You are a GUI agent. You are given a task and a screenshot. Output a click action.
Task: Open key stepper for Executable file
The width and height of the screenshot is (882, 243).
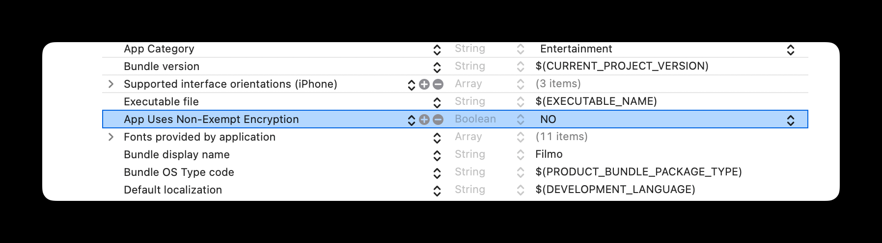pos(437,102)
